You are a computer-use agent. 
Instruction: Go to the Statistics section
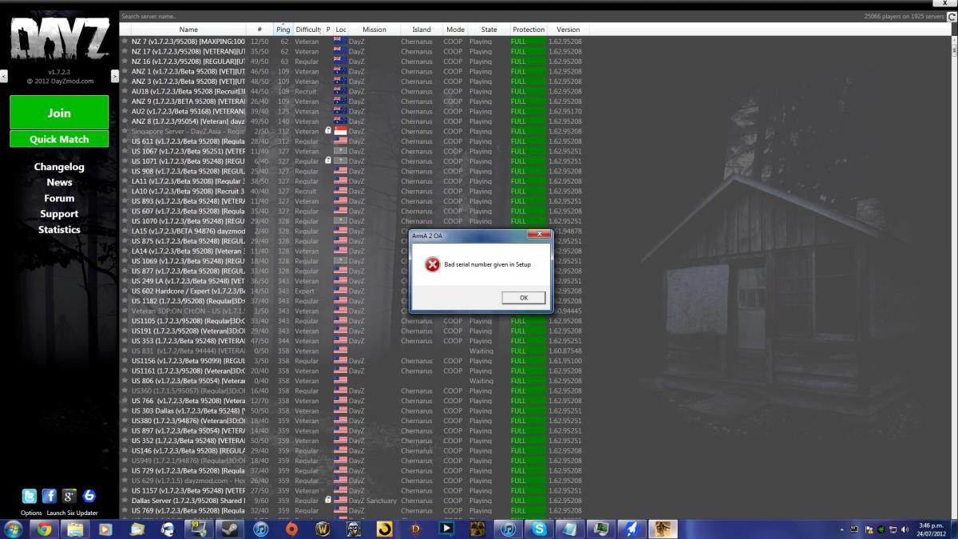click(59, 229)
